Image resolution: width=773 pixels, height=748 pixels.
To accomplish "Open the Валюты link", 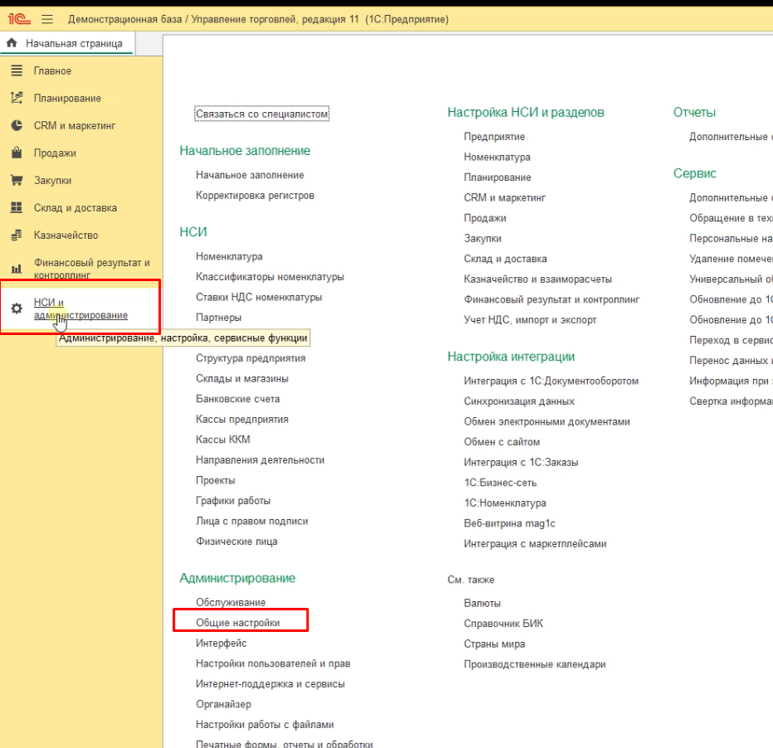I will (x=482, y=603).
